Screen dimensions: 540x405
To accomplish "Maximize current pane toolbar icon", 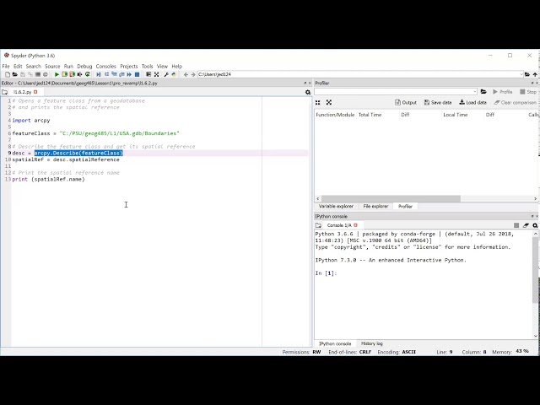I will [x=148, y=74].
